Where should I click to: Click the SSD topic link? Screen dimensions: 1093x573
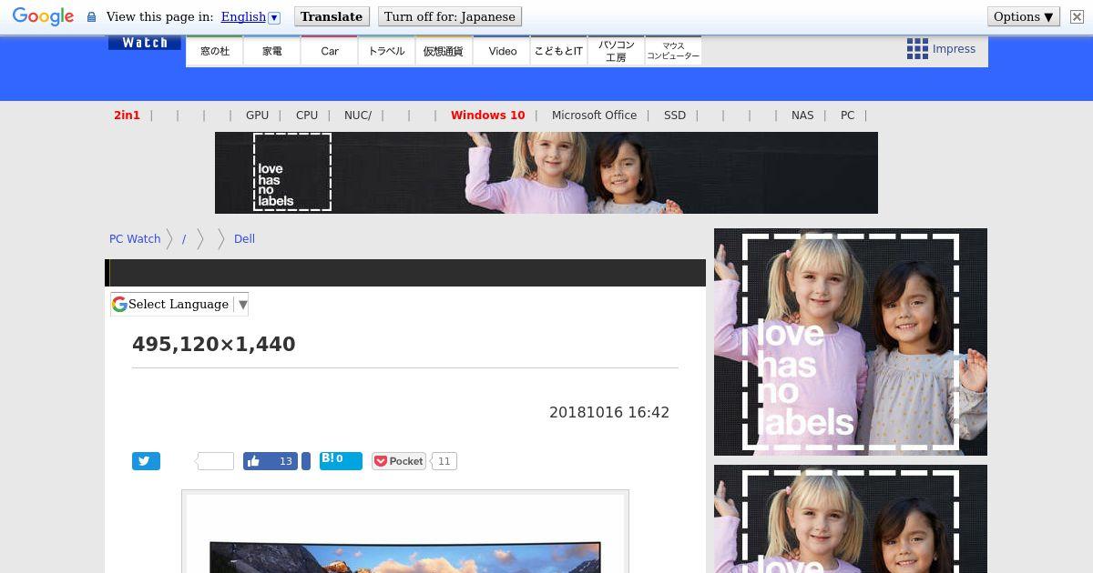pos(675,116)
